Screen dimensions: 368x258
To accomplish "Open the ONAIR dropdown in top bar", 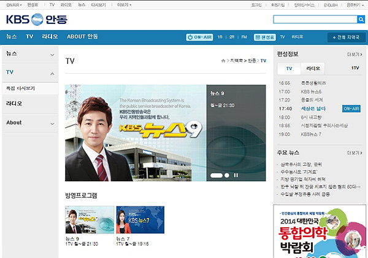I will pos(14,5).
